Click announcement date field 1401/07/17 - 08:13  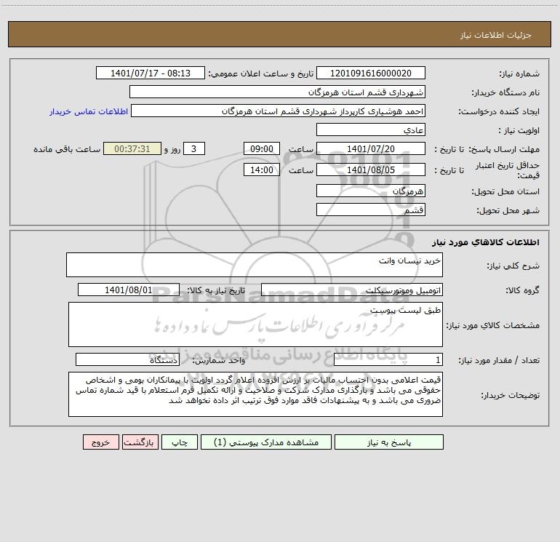151,73
